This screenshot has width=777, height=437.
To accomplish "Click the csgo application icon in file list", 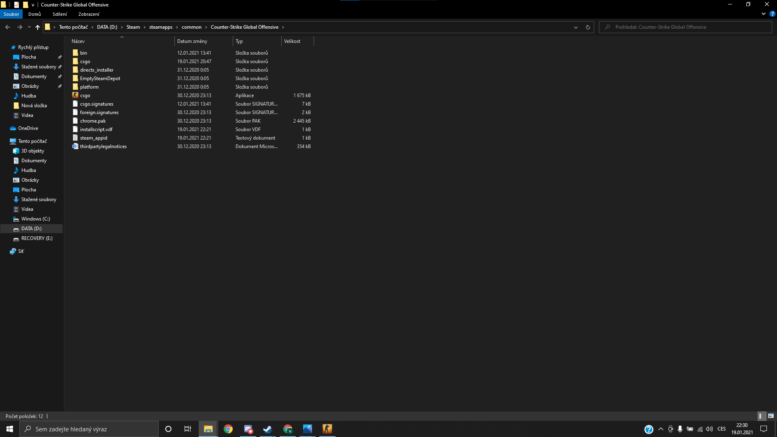I will point(75,95).
